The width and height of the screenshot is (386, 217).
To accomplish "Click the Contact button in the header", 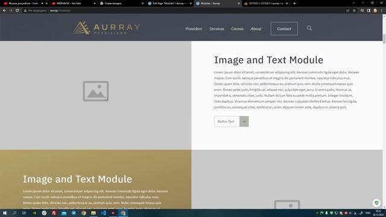I will click(284, 29).
